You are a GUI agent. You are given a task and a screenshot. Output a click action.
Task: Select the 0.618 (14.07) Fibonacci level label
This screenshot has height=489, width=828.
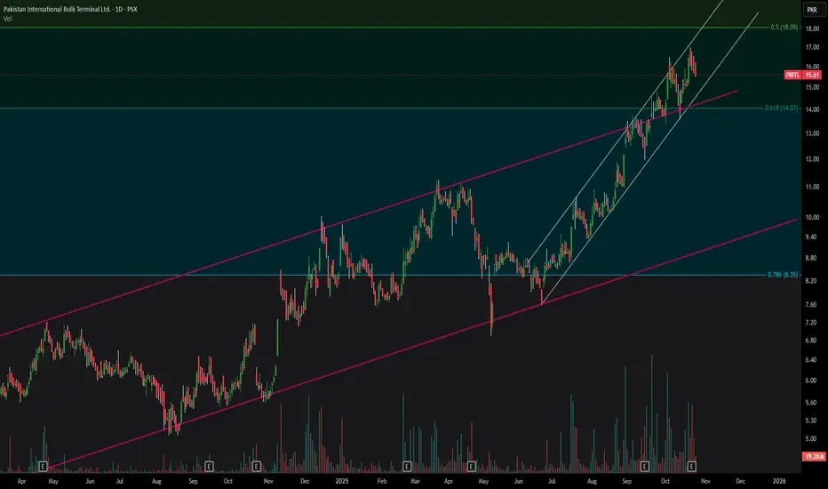coord(781,108)
